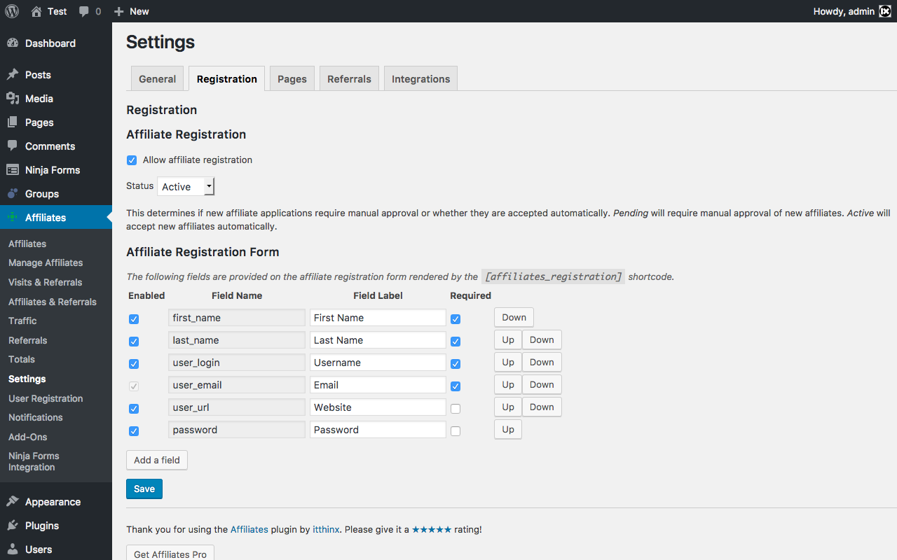Open the Affiliates plugin link in footer
This screenshot has height=560, width=897.
[249, 530]
